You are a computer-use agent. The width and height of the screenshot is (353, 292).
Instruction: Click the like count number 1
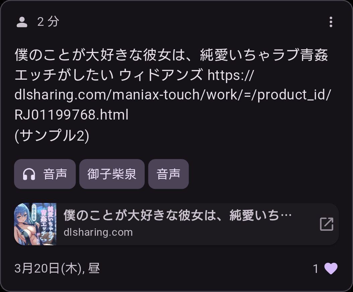point(316,269)
